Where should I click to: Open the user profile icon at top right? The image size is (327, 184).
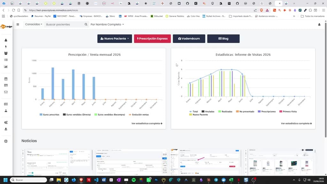click(319, 24)
